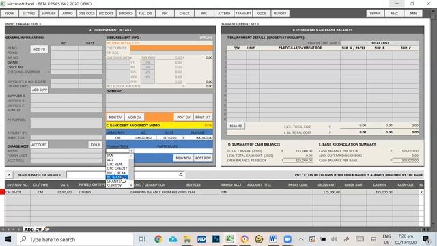437x246 pixels.
Task: Select SUBSIDY from the transaction list
Action: point(114,186)
